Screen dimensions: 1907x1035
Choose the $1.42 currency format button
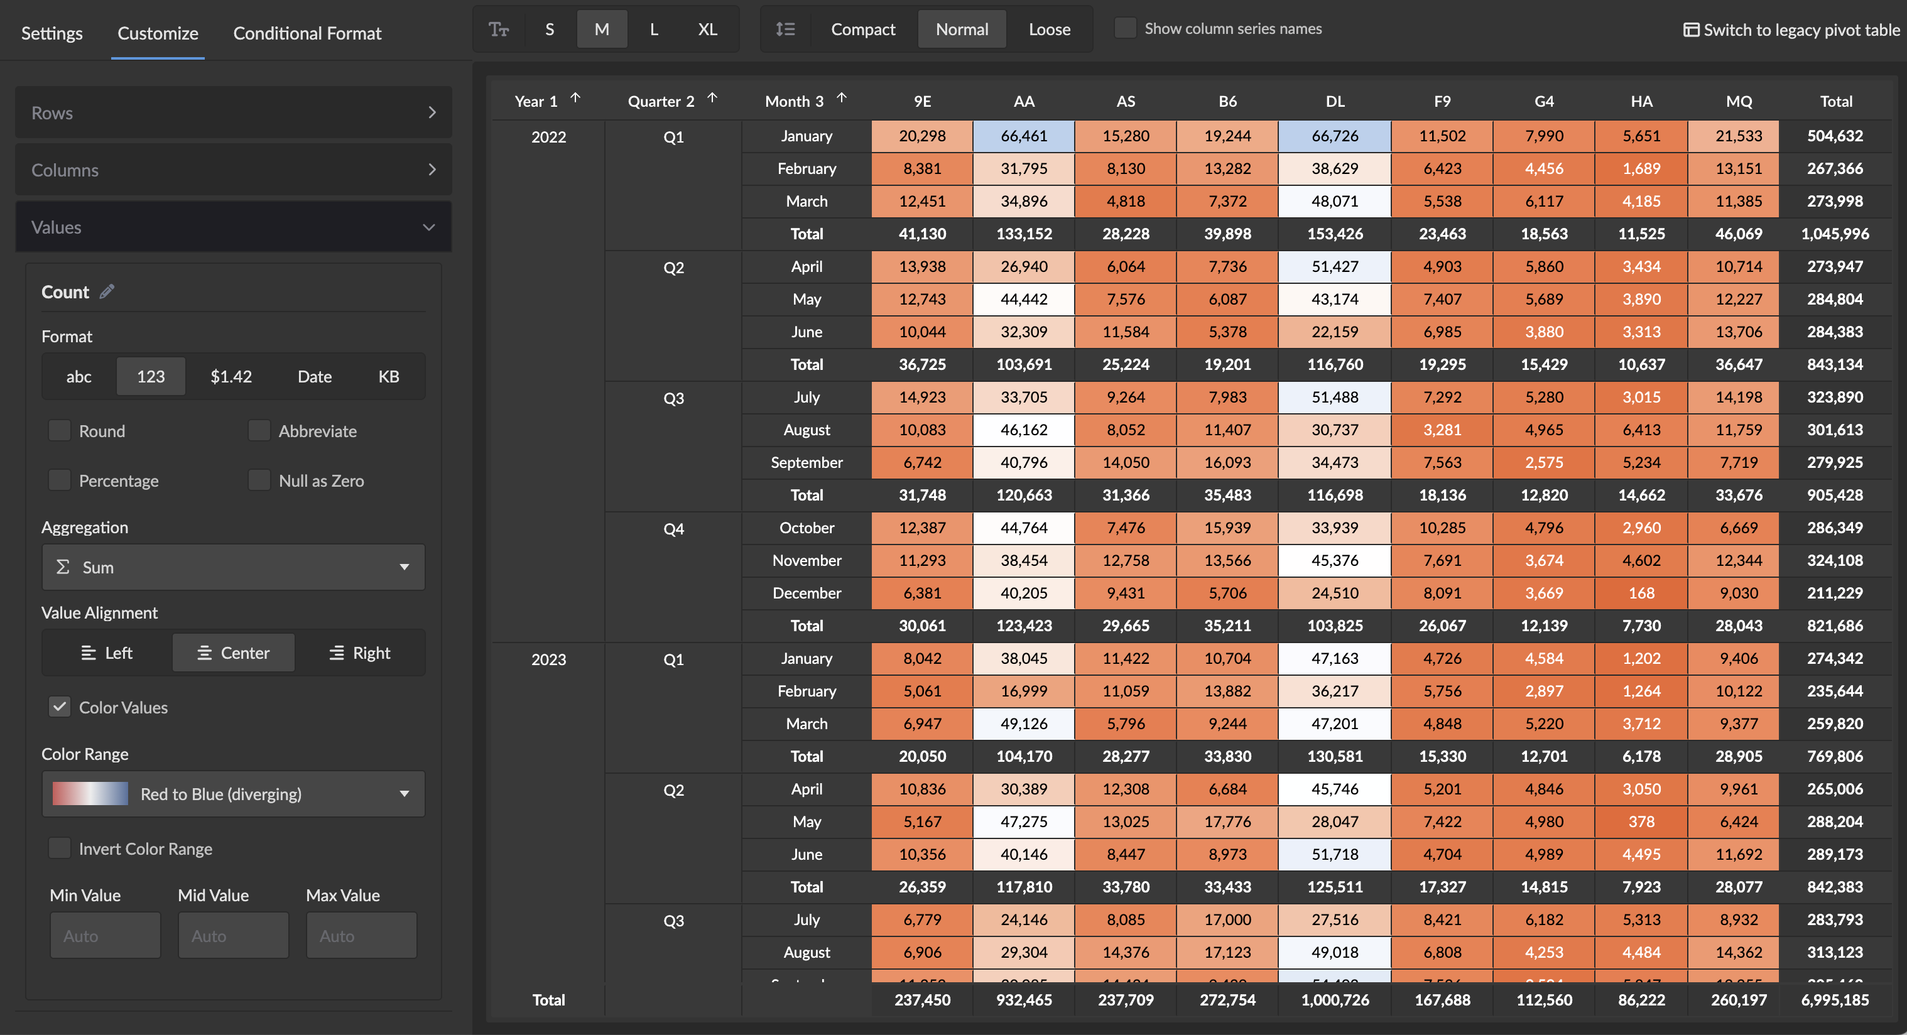pos(231,376)
